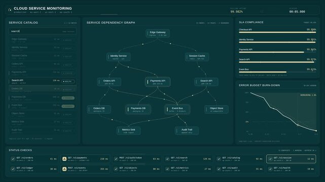
Task: Click Metrics Sink node in dependency graph
Action: [x=128, y=131]
